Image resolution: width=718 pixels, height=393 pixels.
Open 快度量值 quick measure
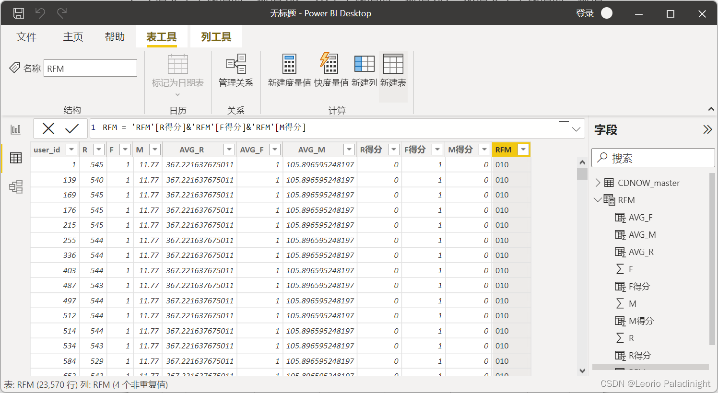click(x=331, y=71)
